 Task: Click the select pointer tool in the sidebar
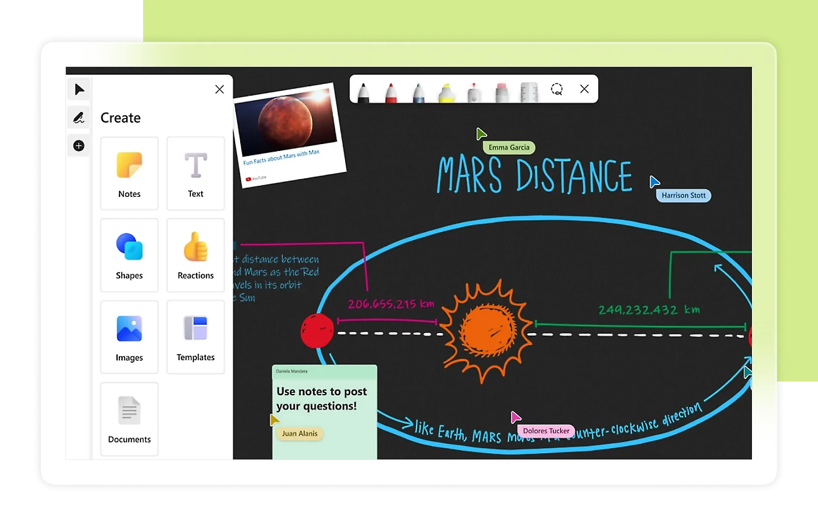pyautogui.click(x=79, y=89)
